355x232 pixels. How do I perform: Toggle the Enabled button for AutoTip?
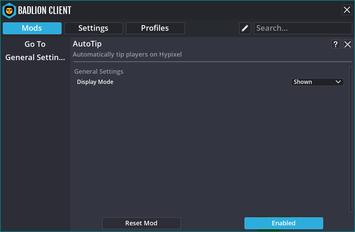point(284,223)
